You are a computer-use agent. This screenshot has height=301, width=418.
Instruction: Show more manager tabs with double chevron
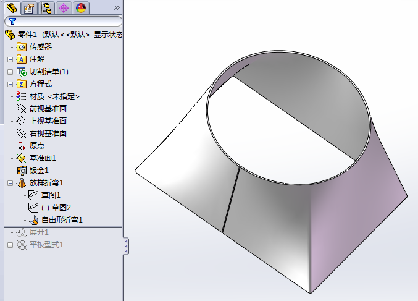117,8
